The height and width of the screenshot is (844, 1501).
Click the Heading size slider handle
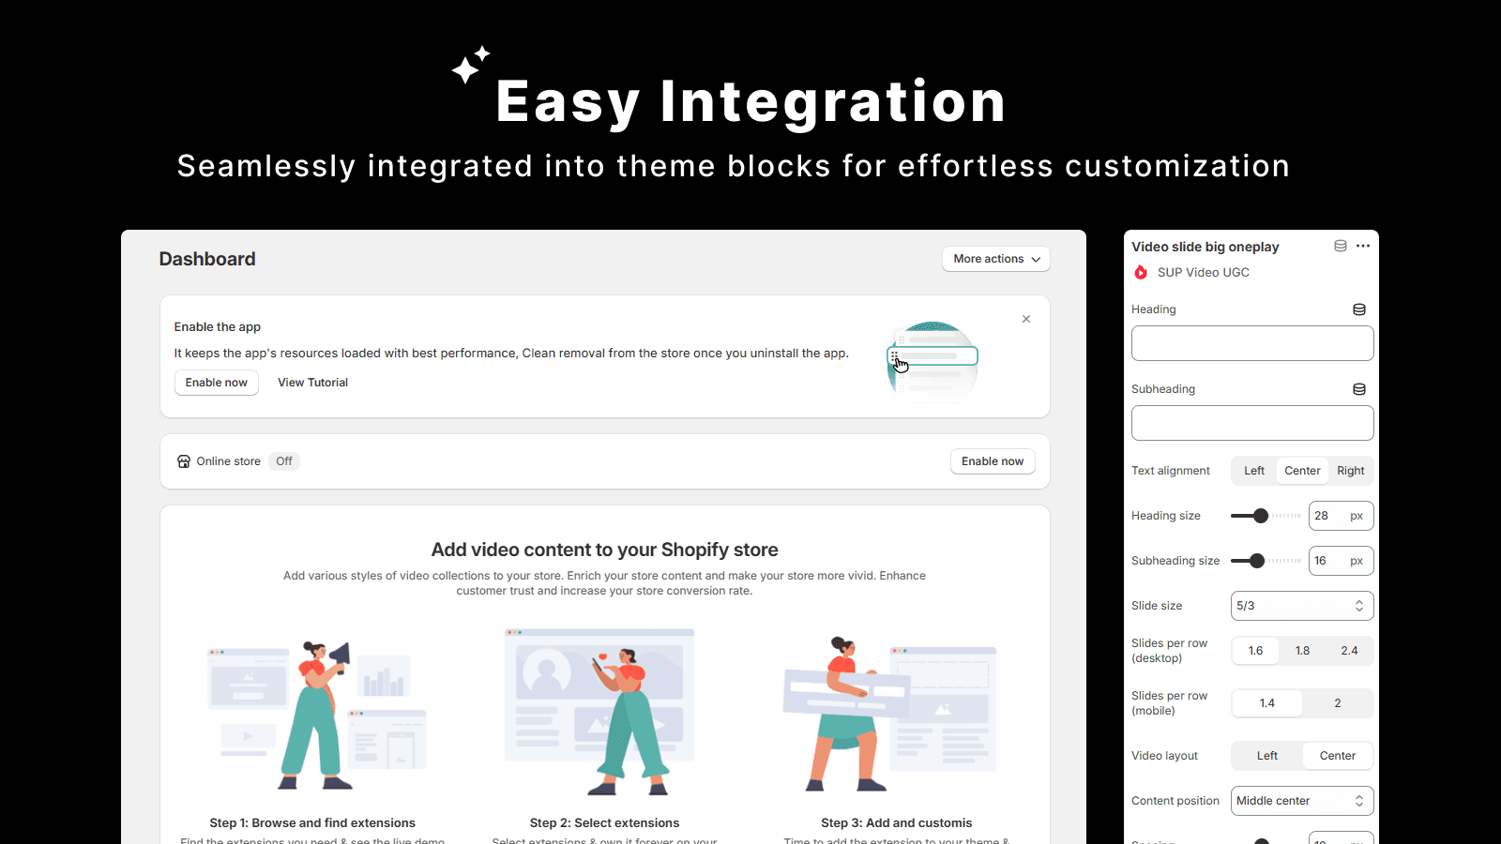pos(1261,516)
